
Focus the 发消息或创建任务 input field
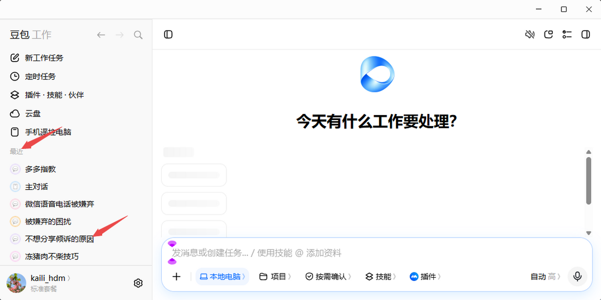coord(376,253)
